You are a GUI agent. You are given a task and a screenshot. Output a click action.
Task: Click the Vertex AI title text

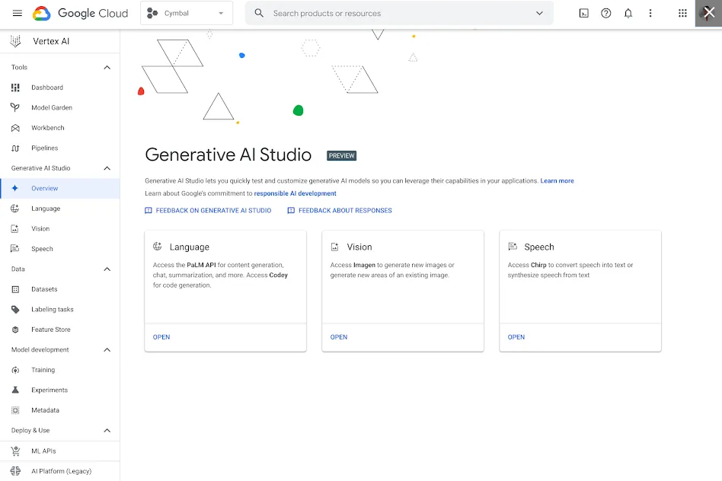[51, 41]
